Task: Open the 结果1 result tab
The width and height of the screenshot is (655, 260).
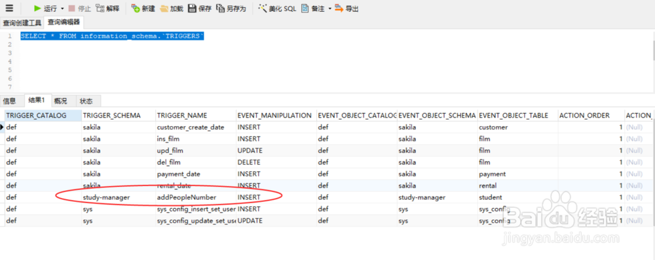Action: point(37,100)
